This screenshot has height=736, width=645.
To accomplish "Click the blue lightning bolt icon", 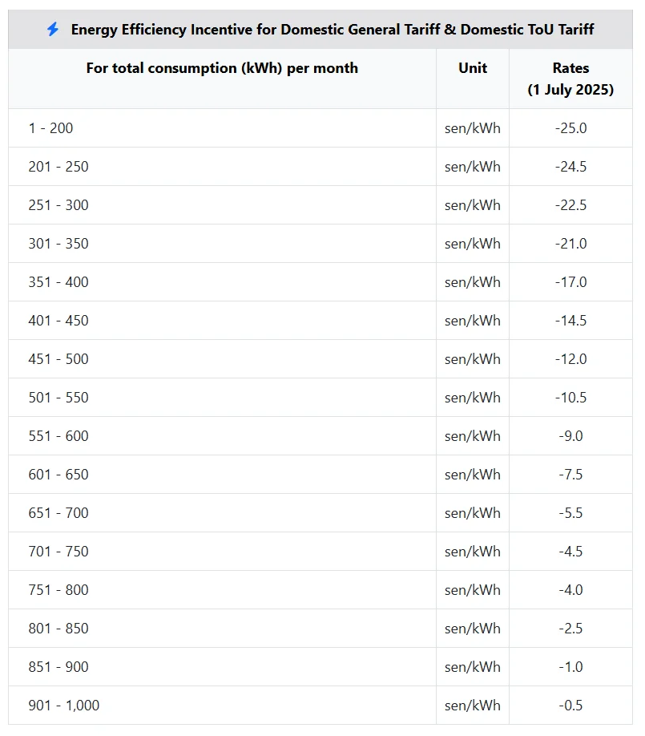I will (53, 30).
